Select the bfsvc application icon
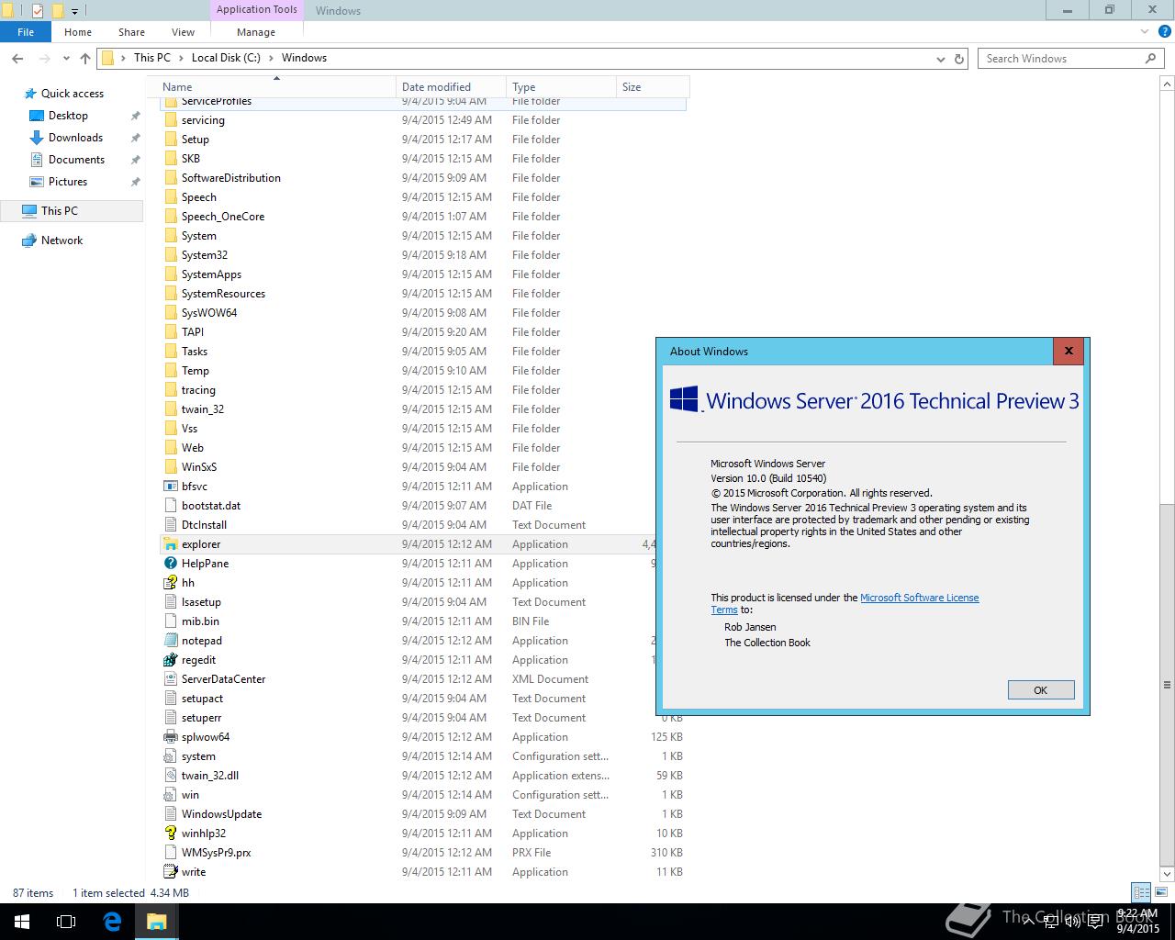 click(171, 487)
